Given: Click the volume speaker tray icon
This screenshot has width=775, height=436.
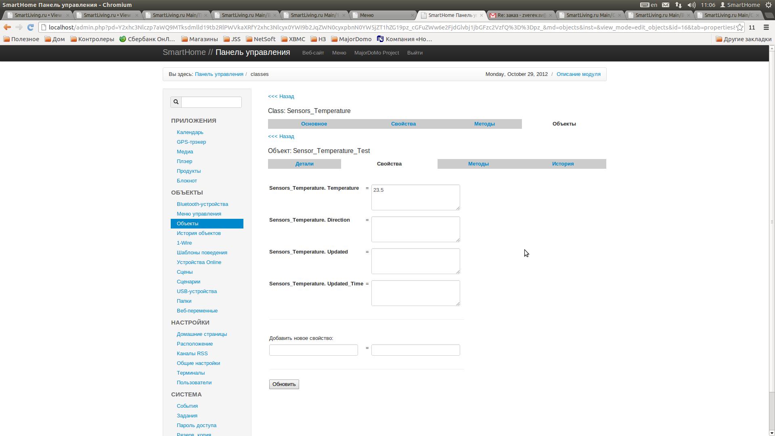Looking at the screenshot, I should coord(691,5).
